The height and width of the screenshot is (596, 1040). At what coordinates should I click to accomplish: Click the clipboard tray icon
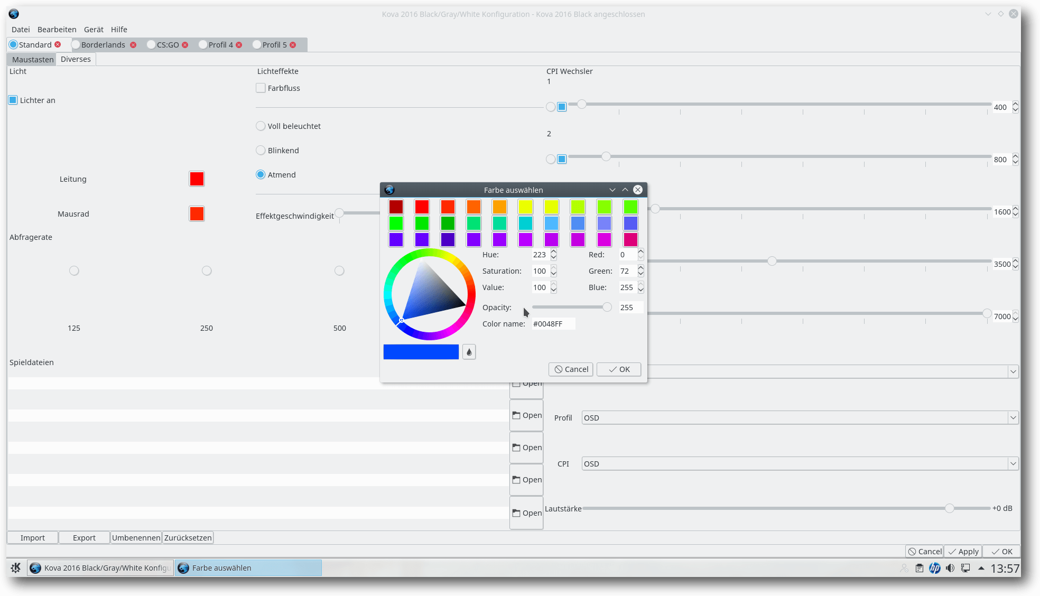click(x=920, y=568)
